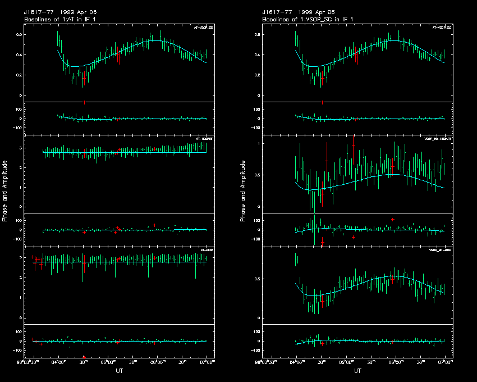Viewport: 477px width, 382px height.
Task: Click the VSOP_SC-MOP baseline label
Action: click(440, 250)
